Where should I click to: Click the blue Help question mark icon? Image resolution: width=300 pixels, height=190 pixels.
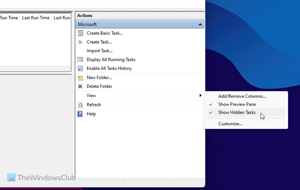click(80, 114)
